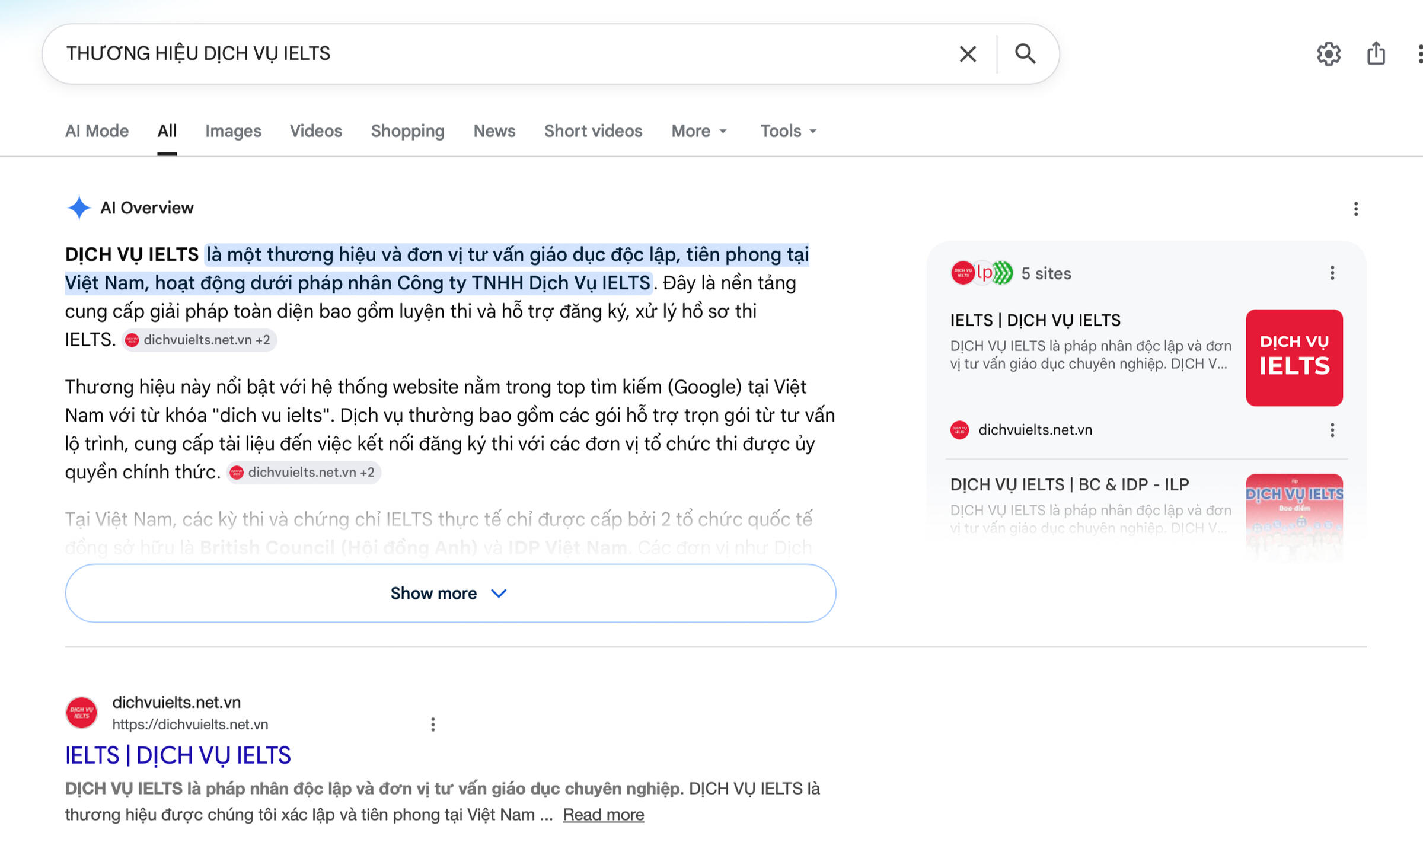Open the AI Overview three-dot menu
The width and height of the screenshot is (1423, 855).
[x=1356, y=209]
